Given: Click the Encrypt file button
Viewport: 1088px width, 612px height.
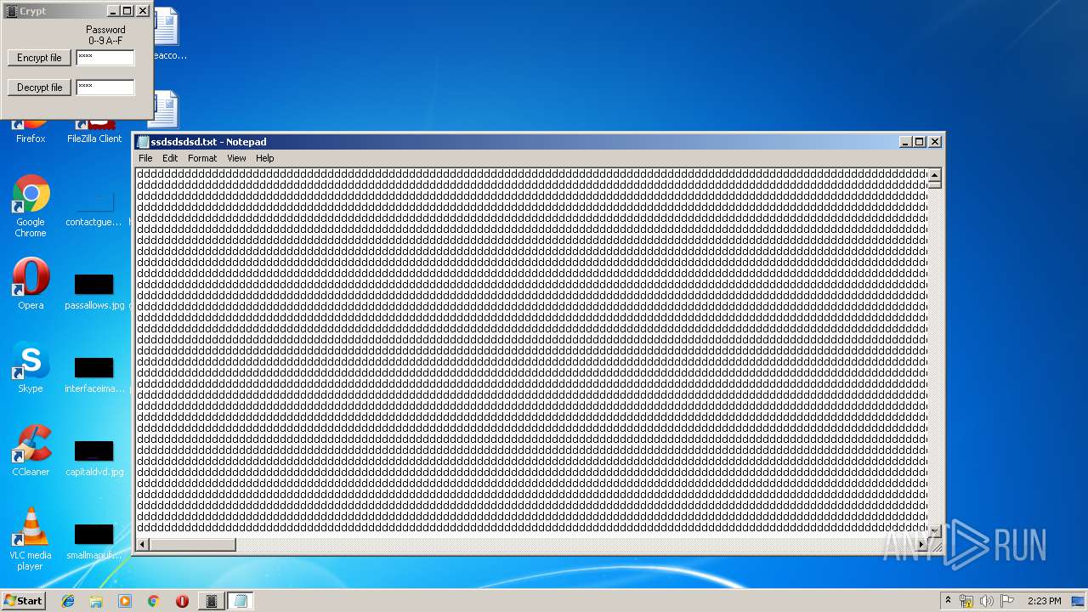Looking at the screenshot, I should (39, 58).
